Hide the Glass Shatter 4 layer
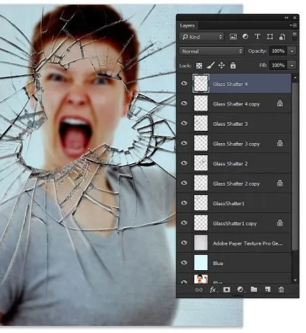306x333 pixels. point(184,83)
